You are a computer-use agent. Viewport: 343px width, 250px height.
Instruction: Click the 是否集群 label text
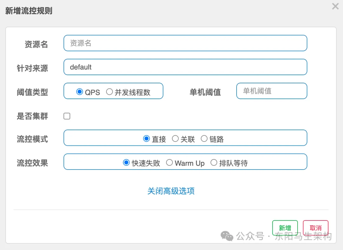pos(32,116)
